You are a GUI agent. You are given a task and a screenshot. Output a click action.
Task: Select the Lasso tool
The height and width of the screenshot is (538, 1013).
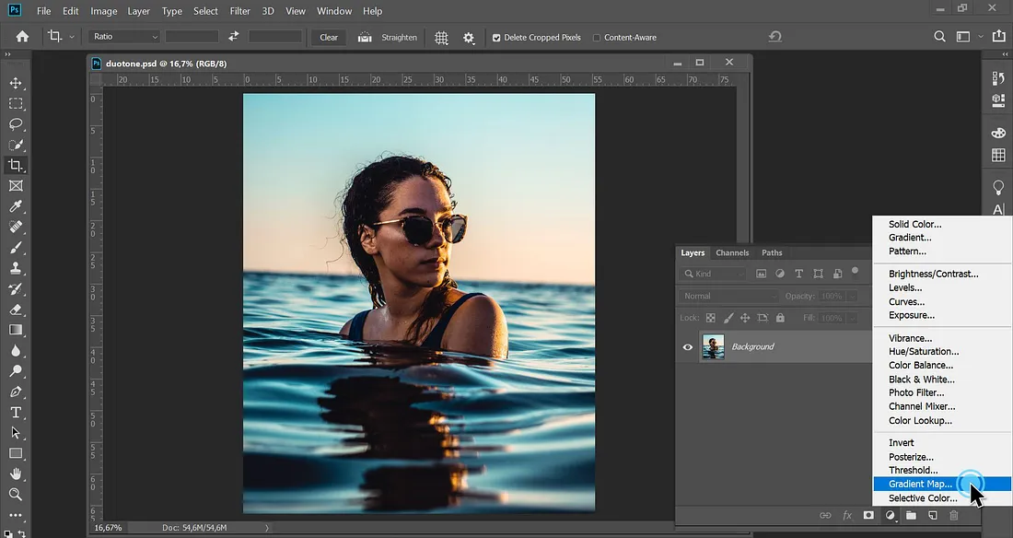(x=16, y=124)
